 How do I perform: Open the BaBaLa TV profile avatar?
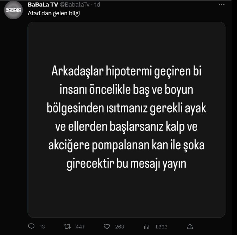pyautogui.click(x=13, y=10)
